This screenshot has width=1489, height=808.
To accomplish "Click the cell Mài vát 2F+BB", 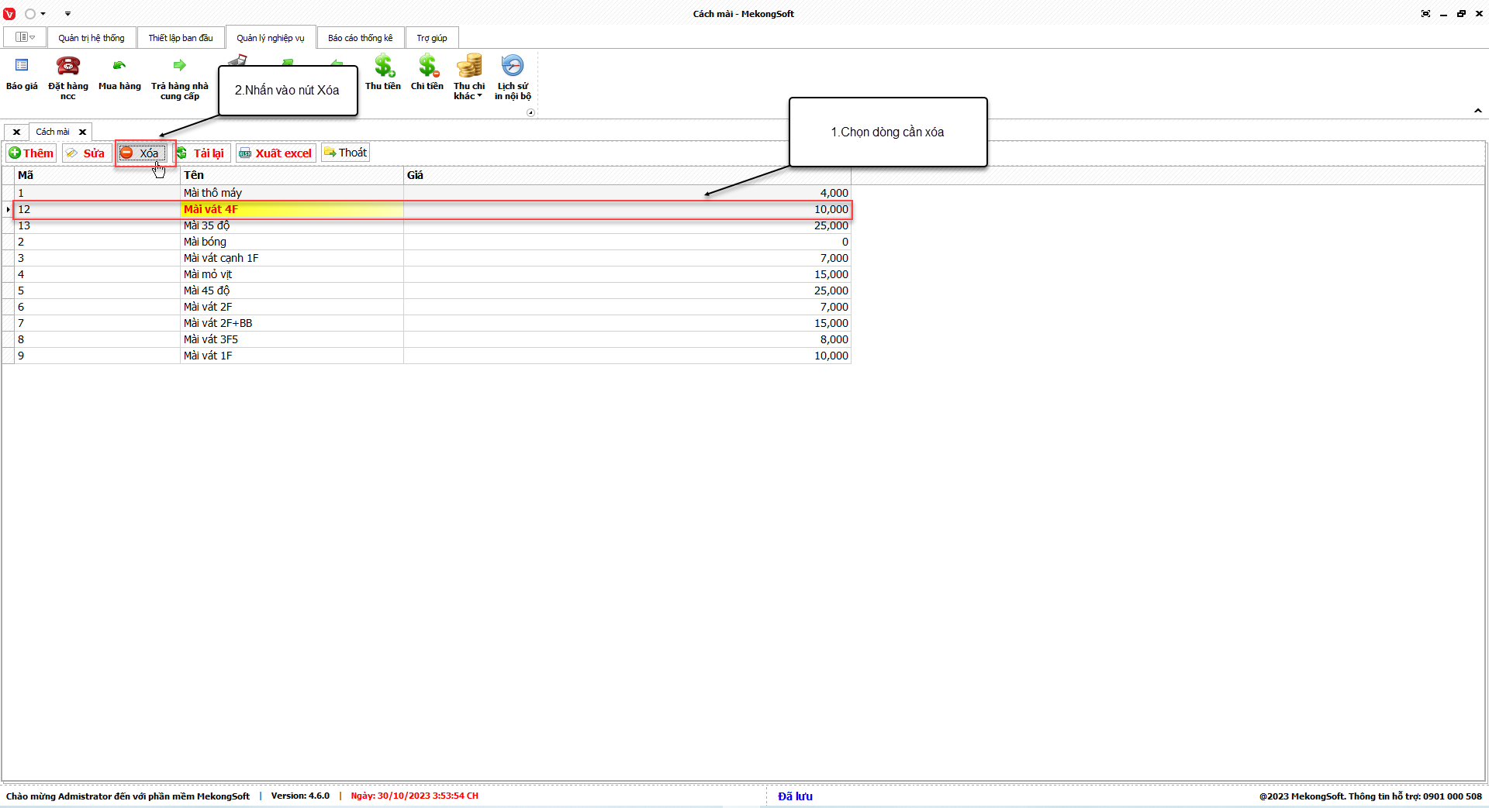I will point(292,323).
